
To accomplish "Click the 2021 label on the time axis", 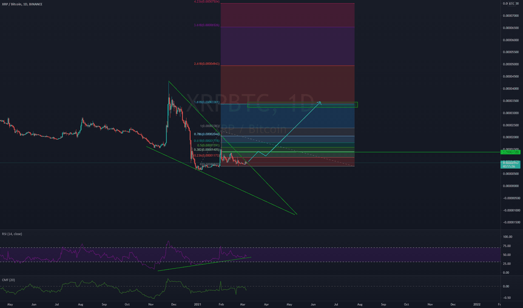I will pos(198,304).
